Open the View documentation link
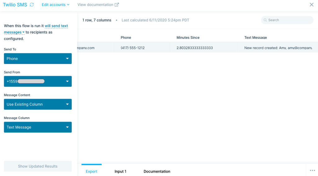The width and height of the screenshot is (318, 176). (x=98, y=5)
